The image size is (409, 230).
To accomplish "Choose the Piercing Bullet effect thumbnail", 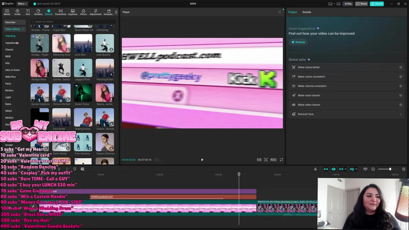I will (x=105, y=68).
